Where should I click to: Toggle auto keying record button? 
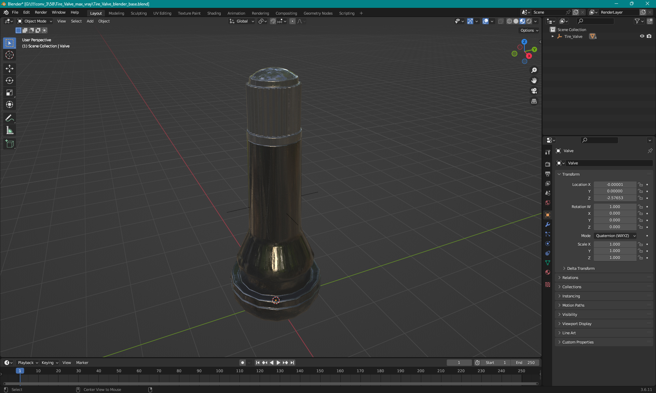[242, 363]
